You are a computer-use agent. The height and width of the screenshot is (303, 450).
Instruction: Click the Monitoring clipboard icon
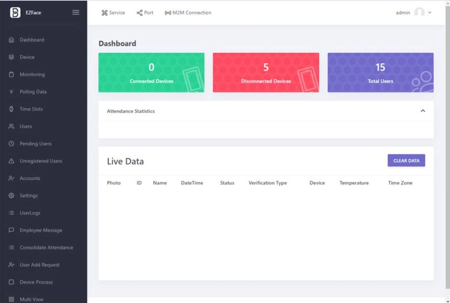[11, 75]
